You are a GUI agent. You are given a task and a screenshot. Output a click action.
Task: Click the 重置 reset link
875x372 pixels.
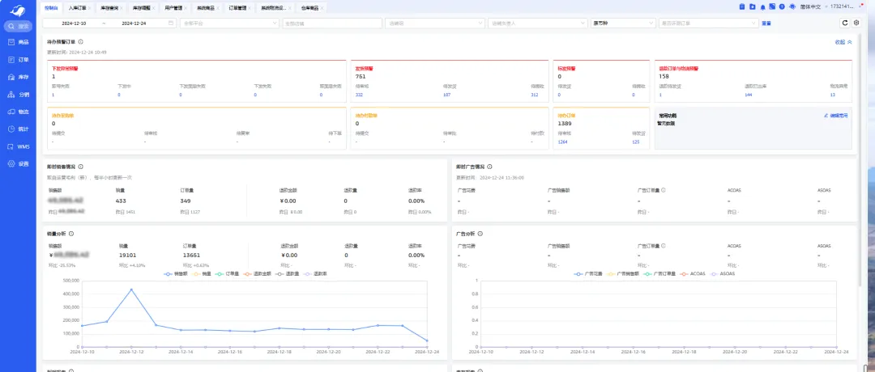coord(766,23)
